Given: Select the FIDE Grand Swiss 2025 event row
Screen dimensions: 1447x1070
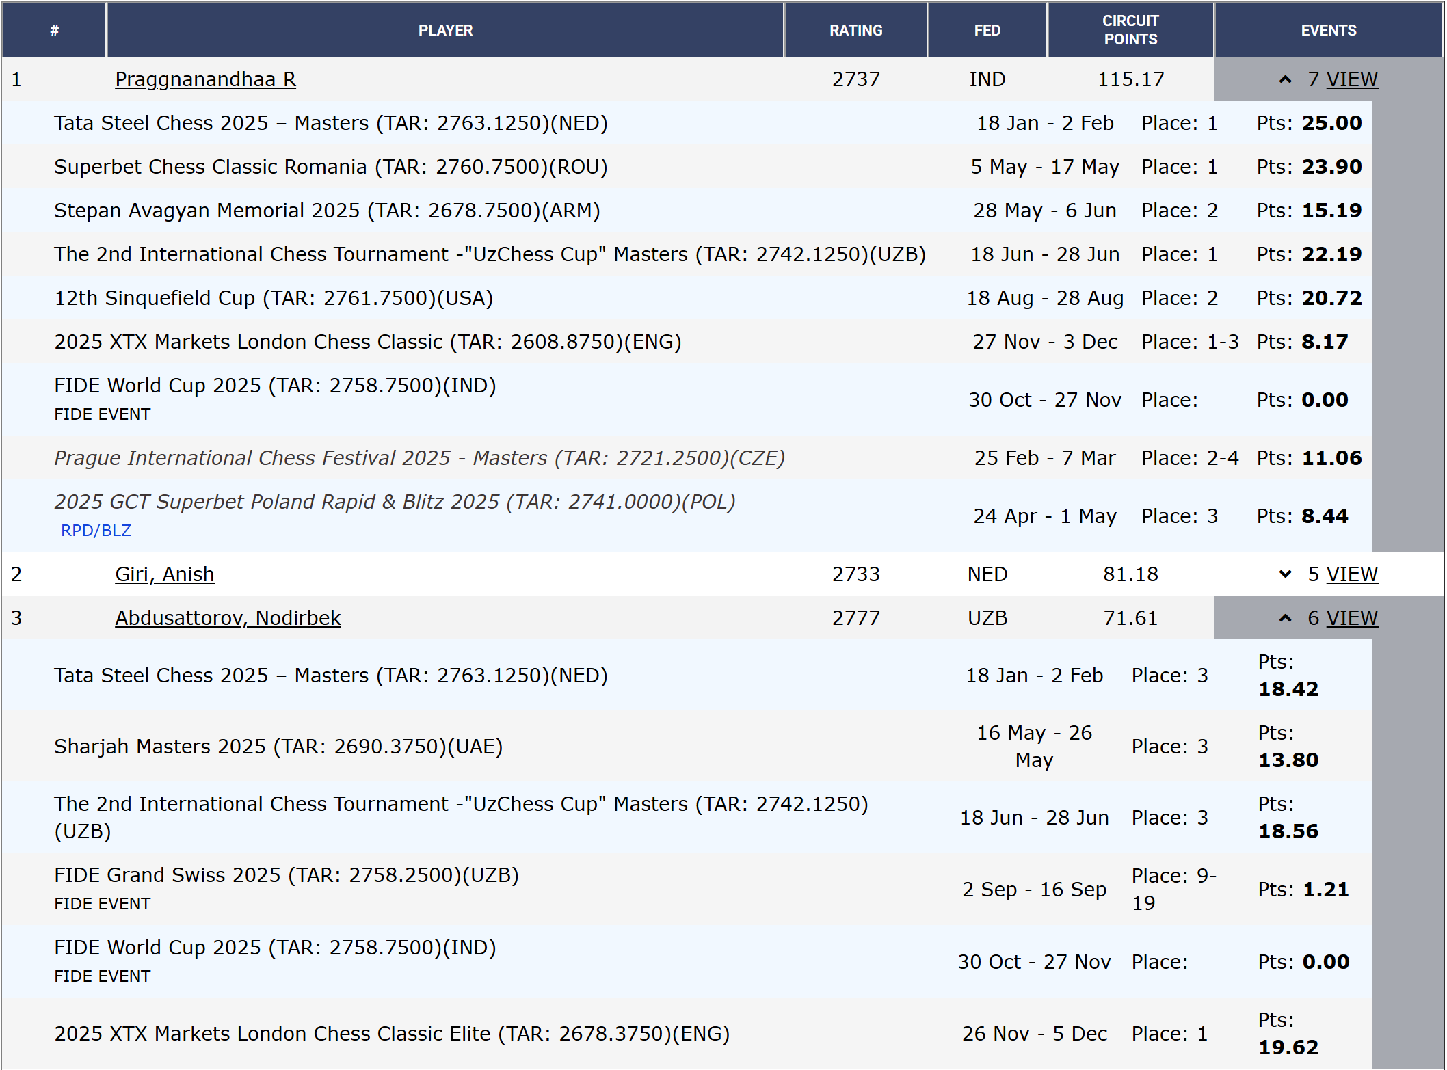Looking at the screenshot, I should click(x=687, y=889).
